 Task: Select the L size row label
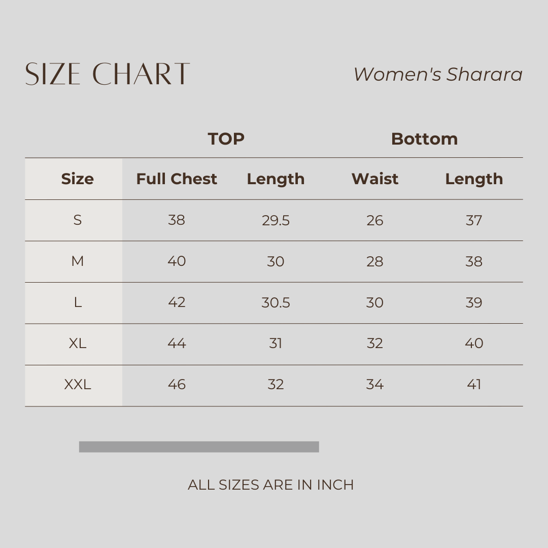pos(77,302)
